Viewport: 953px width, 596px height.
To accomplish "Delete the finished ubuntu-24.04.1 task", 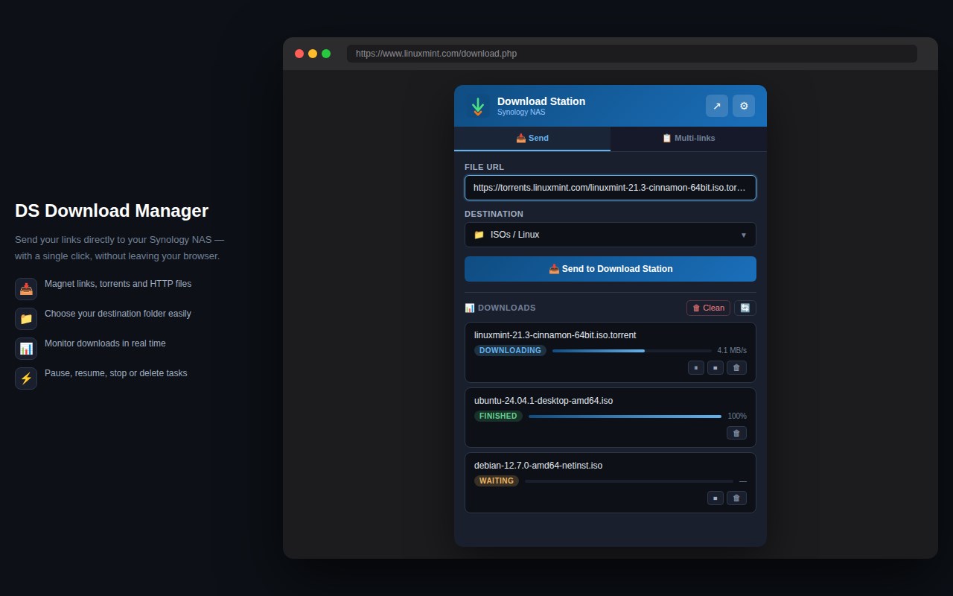I will [x=736, y=433].
